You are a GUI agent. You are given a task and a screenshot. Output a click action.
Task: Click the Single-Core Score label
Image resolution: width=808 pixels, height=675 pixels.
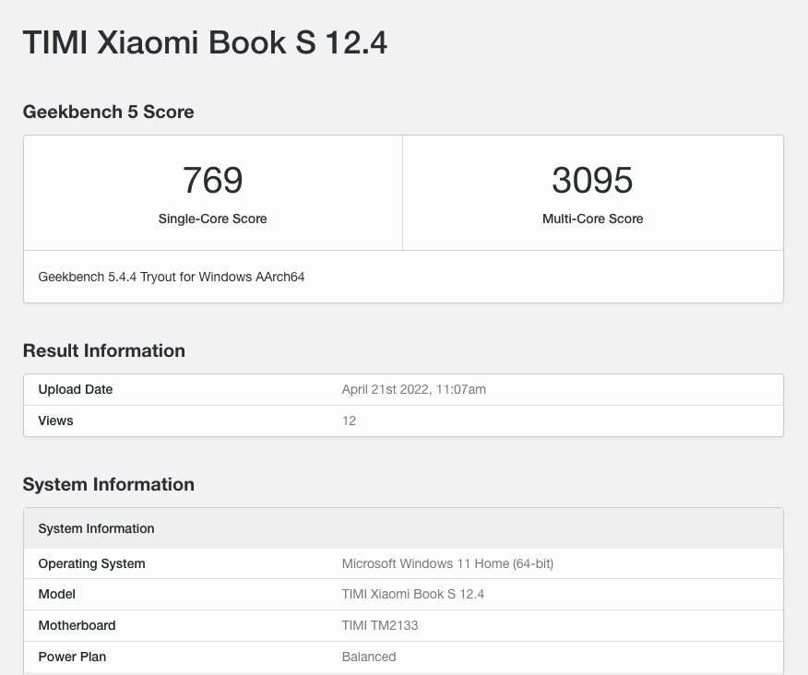pyautogui.click(x=212, y=219)
